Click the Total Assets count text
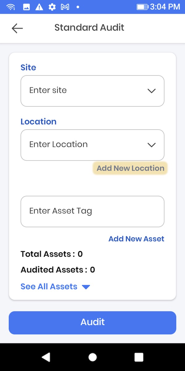 [x=51, y=254]
